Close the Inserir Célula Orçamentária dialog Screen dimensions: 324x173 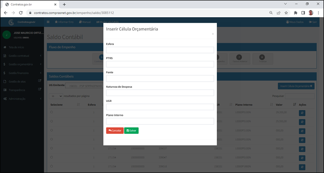click(213, 34)
